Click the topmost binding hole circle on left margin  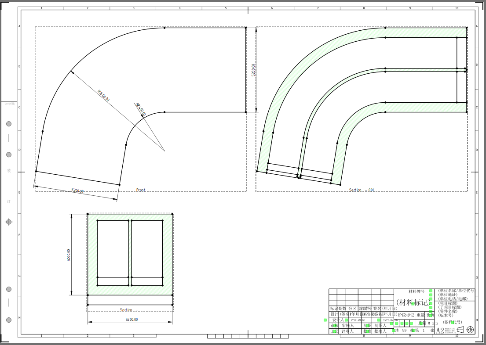(x=9, y=124)
